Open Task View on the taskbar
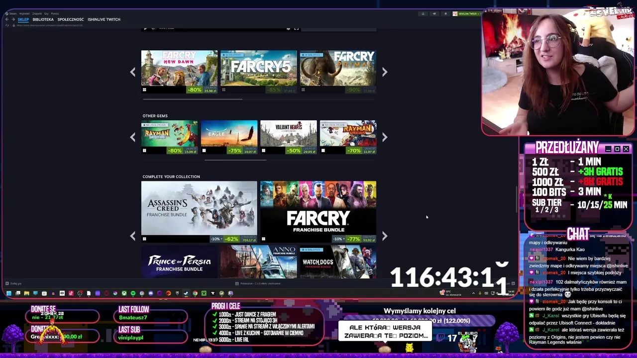This screenshot has width=637, height=358. pyautogui.click(x=18, y=293)
